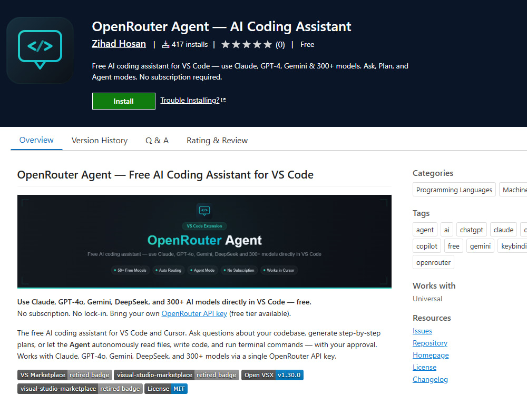Click the License MIT badge
Image resolution: width=527 pixels, height=395 pixels.
coord(166,389)
